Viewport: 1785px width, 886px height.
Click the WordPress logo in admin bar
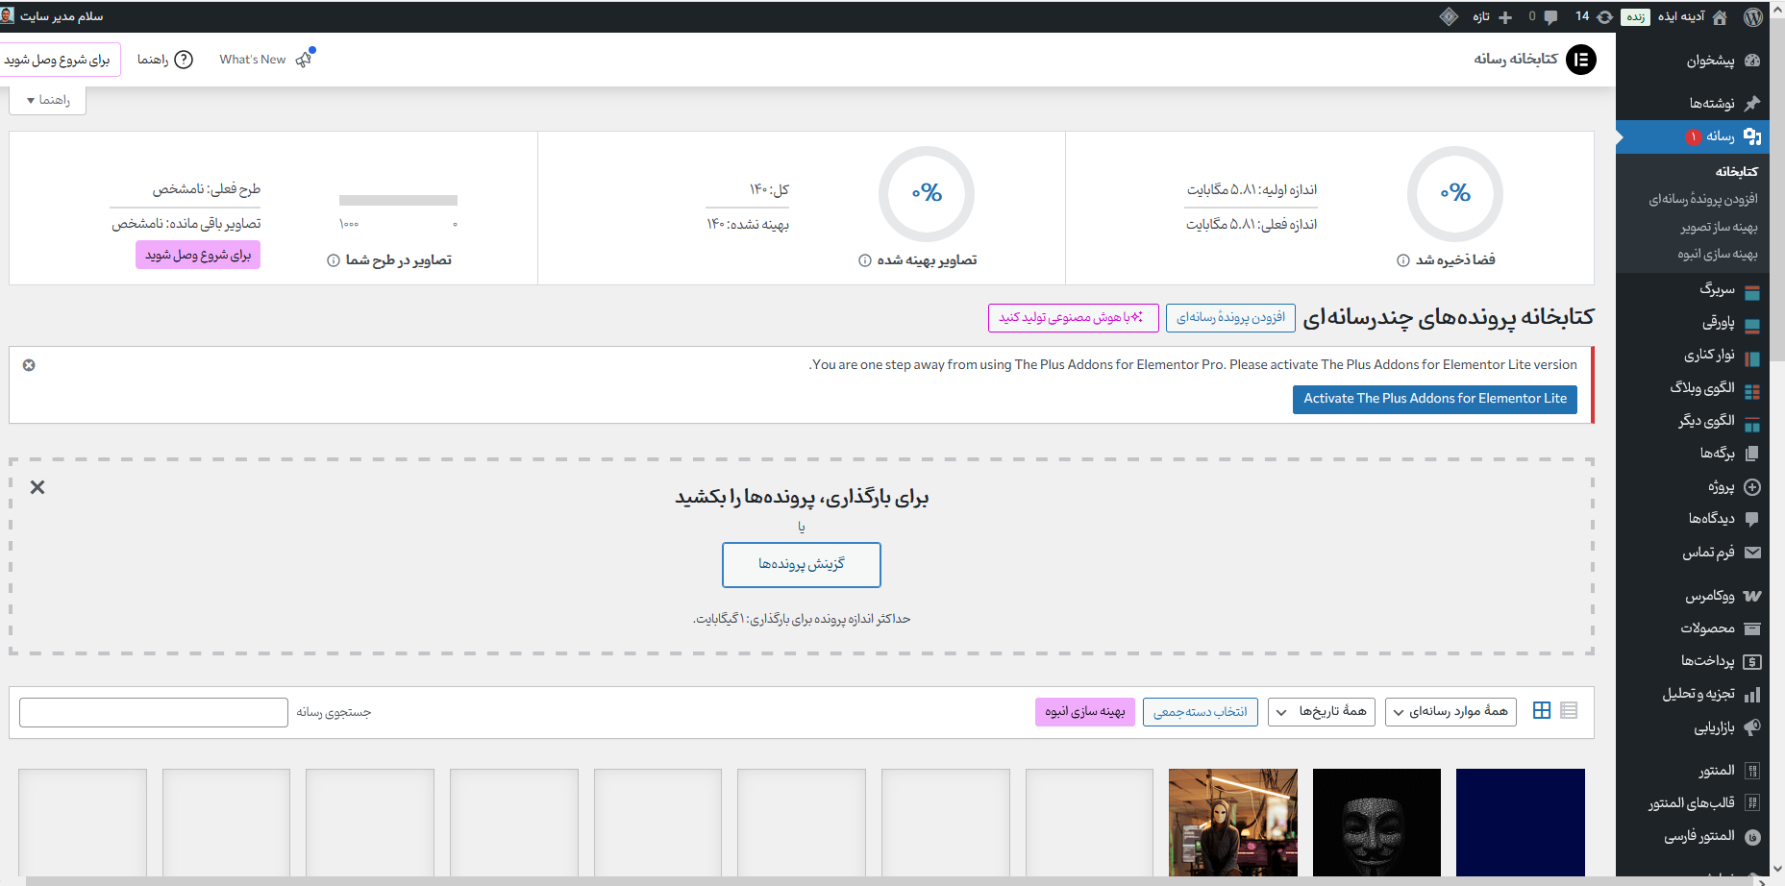pyautogui.click(x=1753, y=16)
